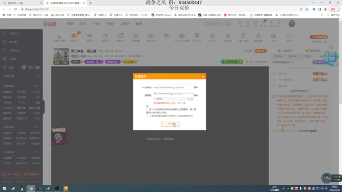342x192 pixels.
Task: Open the Windows Start menu
Action: tap(4, 189)
